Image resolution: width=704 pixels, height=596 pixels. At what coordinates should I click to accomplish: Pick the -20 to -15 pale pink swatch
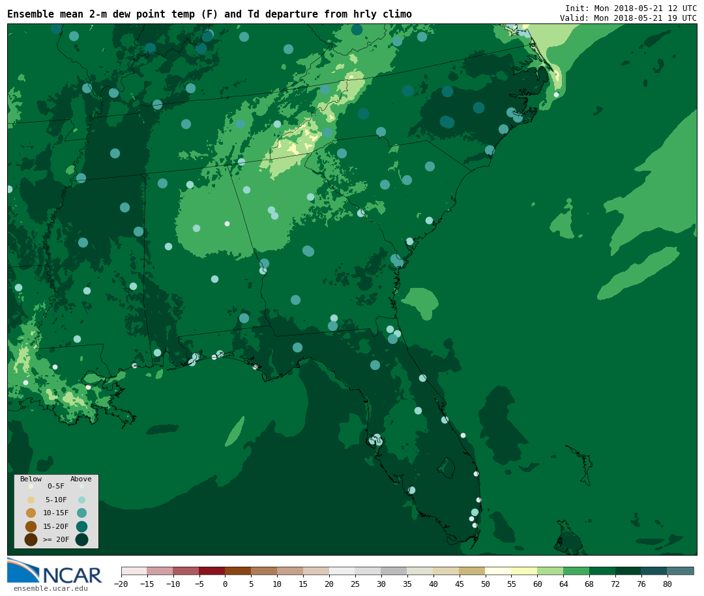(x=134, y=571)
